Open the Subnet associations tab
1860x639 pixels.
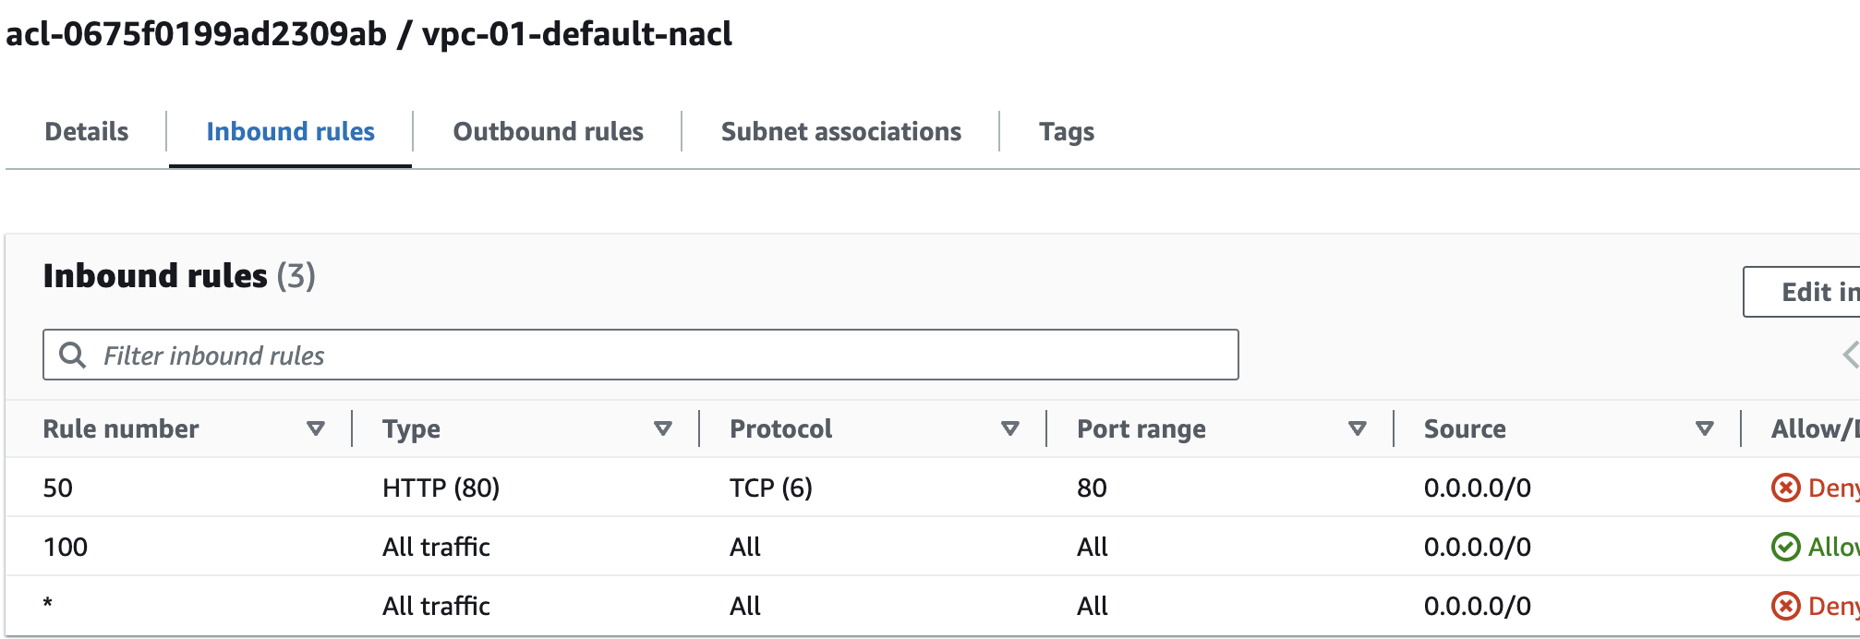coord(840,132)
